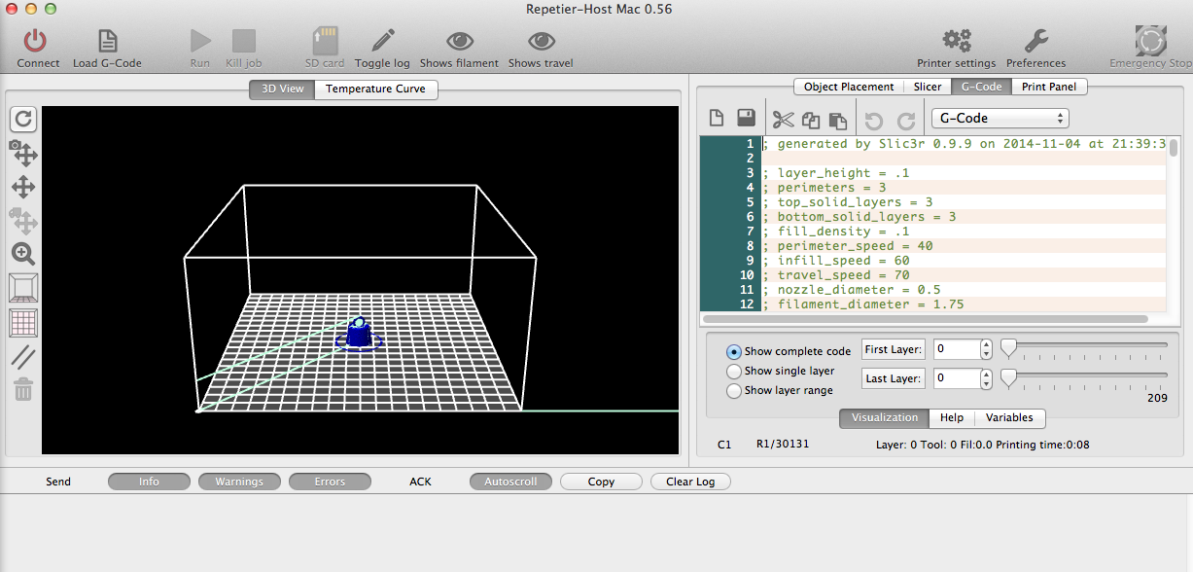
Task: Click the First Layer input field
Action: (x=956, y=349)
